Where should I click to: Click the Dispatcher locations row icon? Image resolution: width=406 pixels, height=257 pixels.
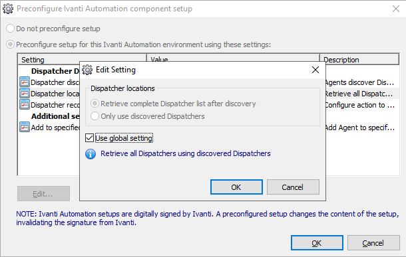25,94
